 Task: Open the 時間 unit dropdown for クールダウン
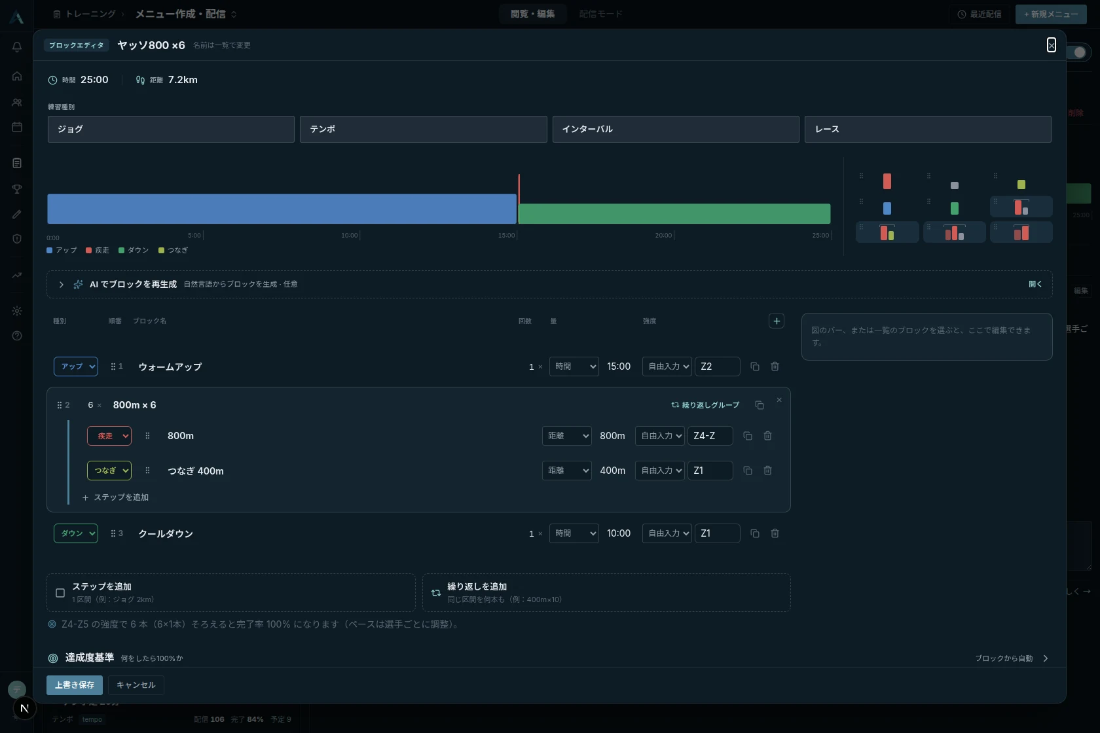click(574, 533)
